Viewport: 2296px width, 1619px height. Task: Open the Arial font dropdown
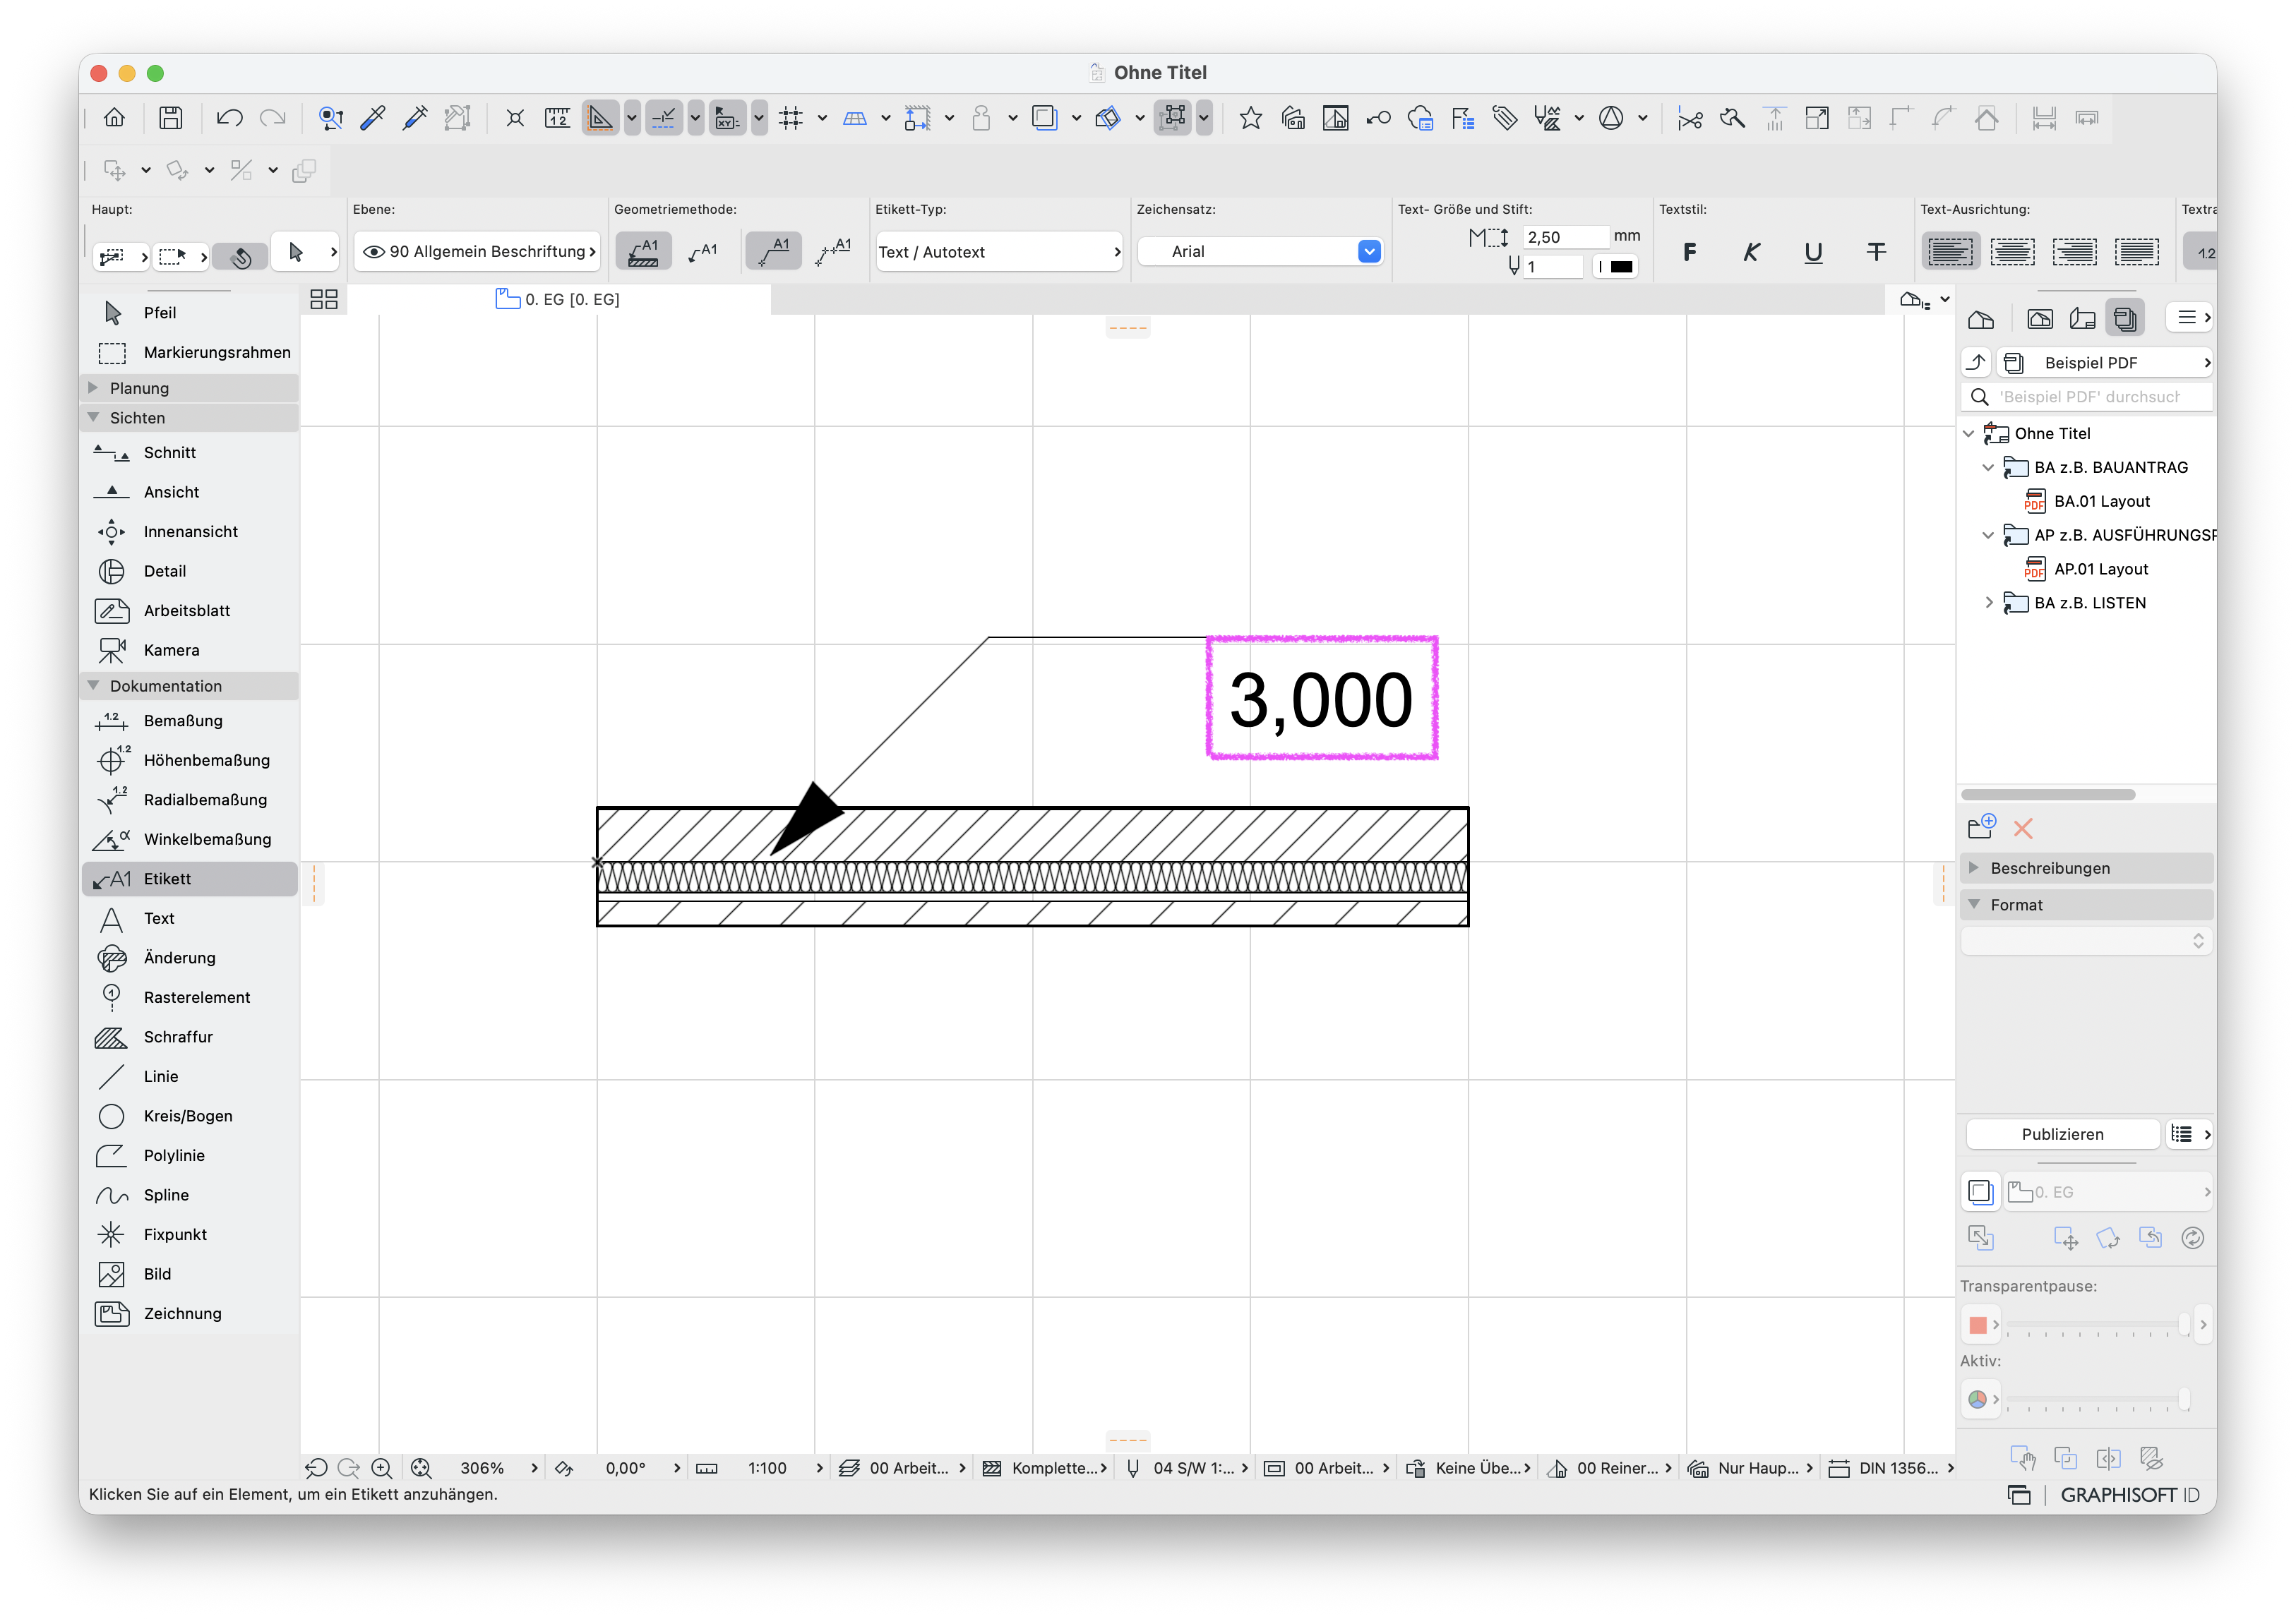(1261, 252)
